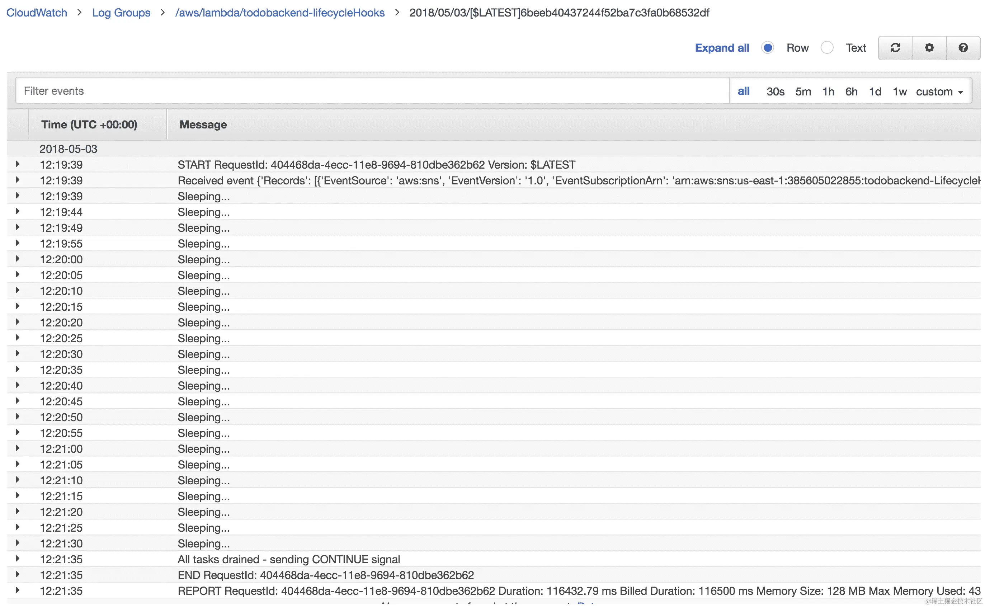985x607 pixels.
Task: Expand the All tasks drained log row
Action: point(17,559)
